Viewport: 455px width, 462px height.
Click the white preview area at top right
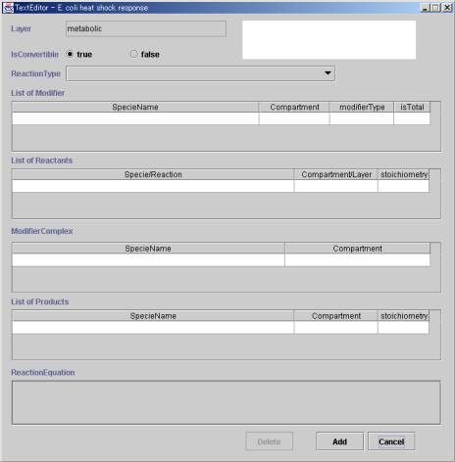click(329, 40)
